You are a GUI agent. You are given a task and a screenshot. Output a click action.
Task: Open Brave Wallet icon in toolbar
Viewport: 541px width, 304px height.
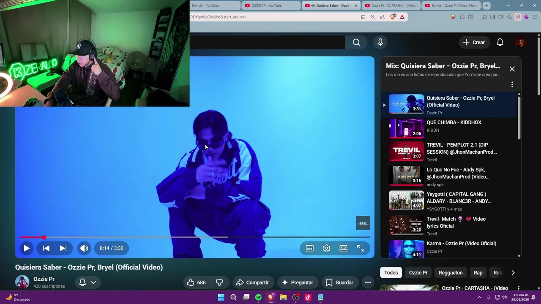(501, 17)
